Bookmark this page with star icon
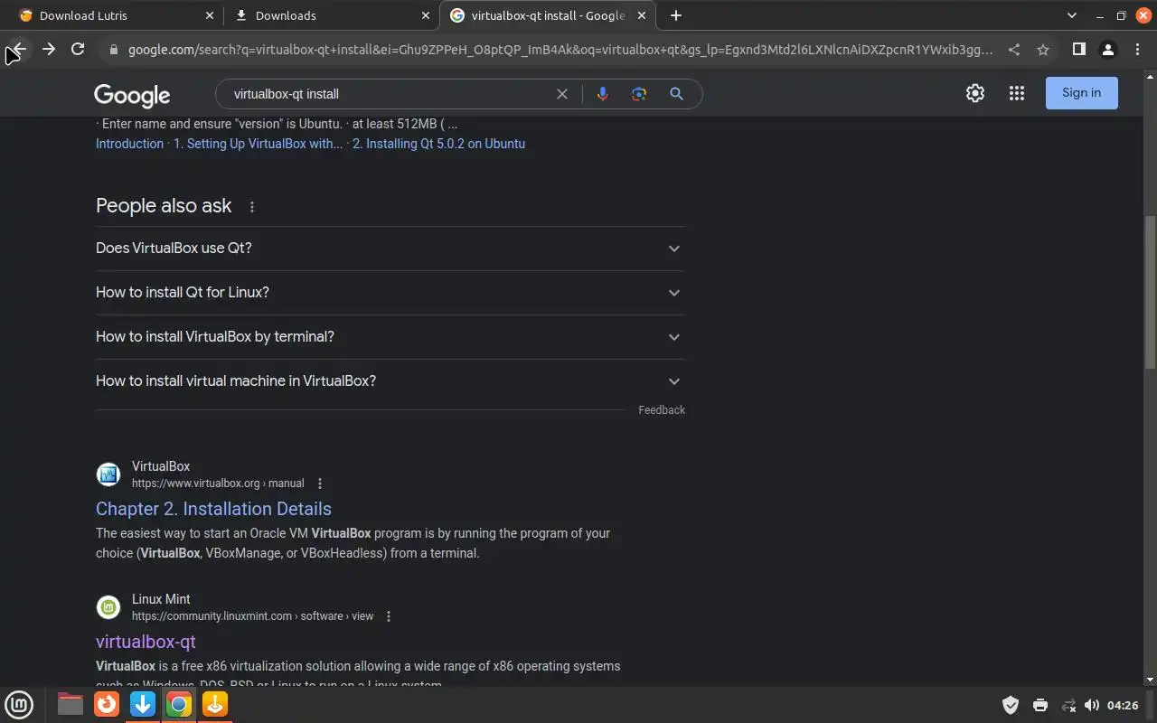Screen dimensions: 1157x723 click(1043, 50)
